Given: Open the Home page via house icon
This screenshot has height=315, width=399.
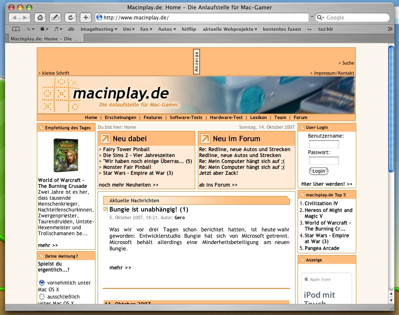Looking at the screenshot, I should [x=40, y=18].
